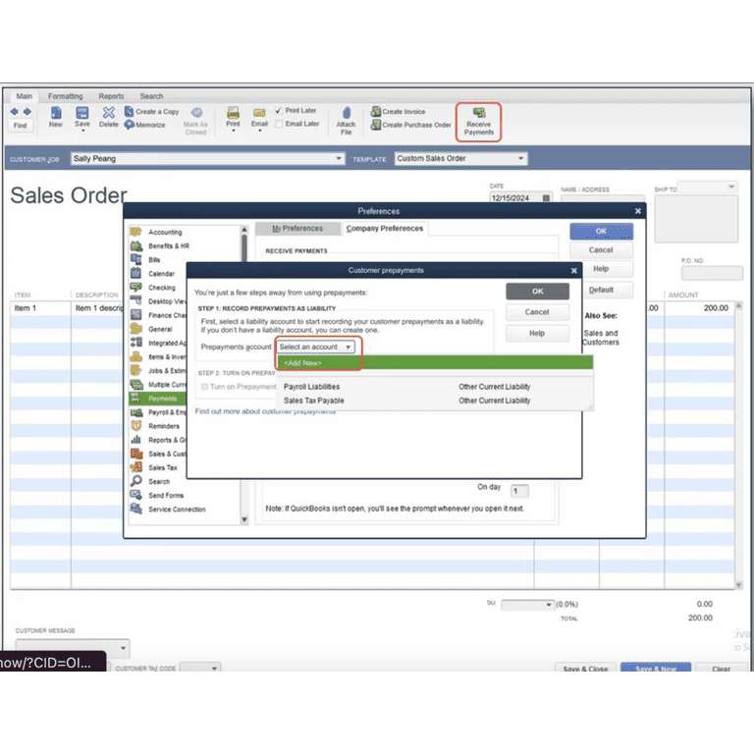Viewport: 754px width, 754px height.
Task: Expand the Template dropdown
Action: [520, 159]
